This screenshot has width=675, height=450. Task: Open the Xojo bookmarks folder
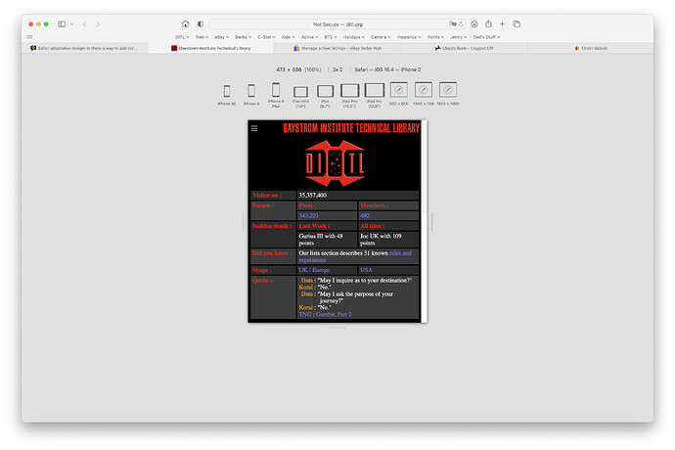point(288,37)
